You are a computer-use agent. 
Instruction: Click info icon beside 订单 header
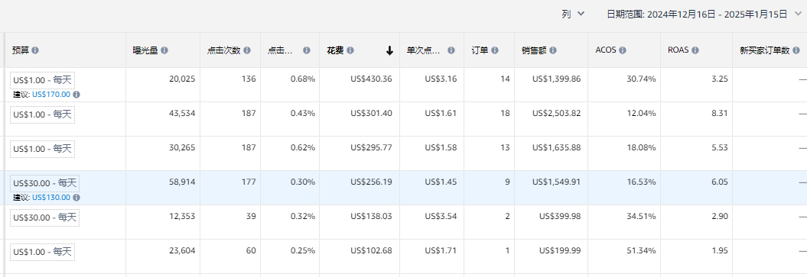coord(495,50)
